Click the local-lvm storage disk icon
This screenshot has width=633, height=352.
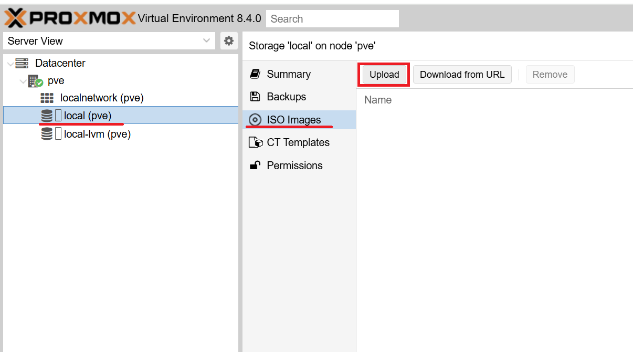pos(47,134)
